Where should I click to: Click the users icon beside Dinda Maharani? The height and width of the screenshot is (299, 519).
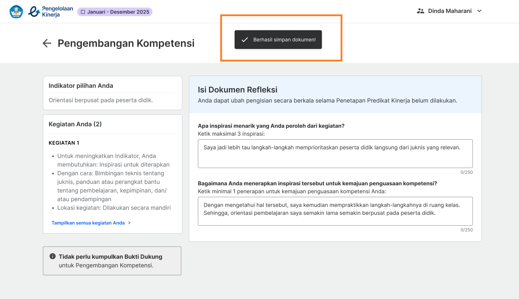coord(420,11)
